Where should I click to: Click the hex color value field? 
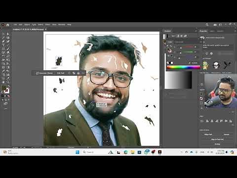[194, 63]
